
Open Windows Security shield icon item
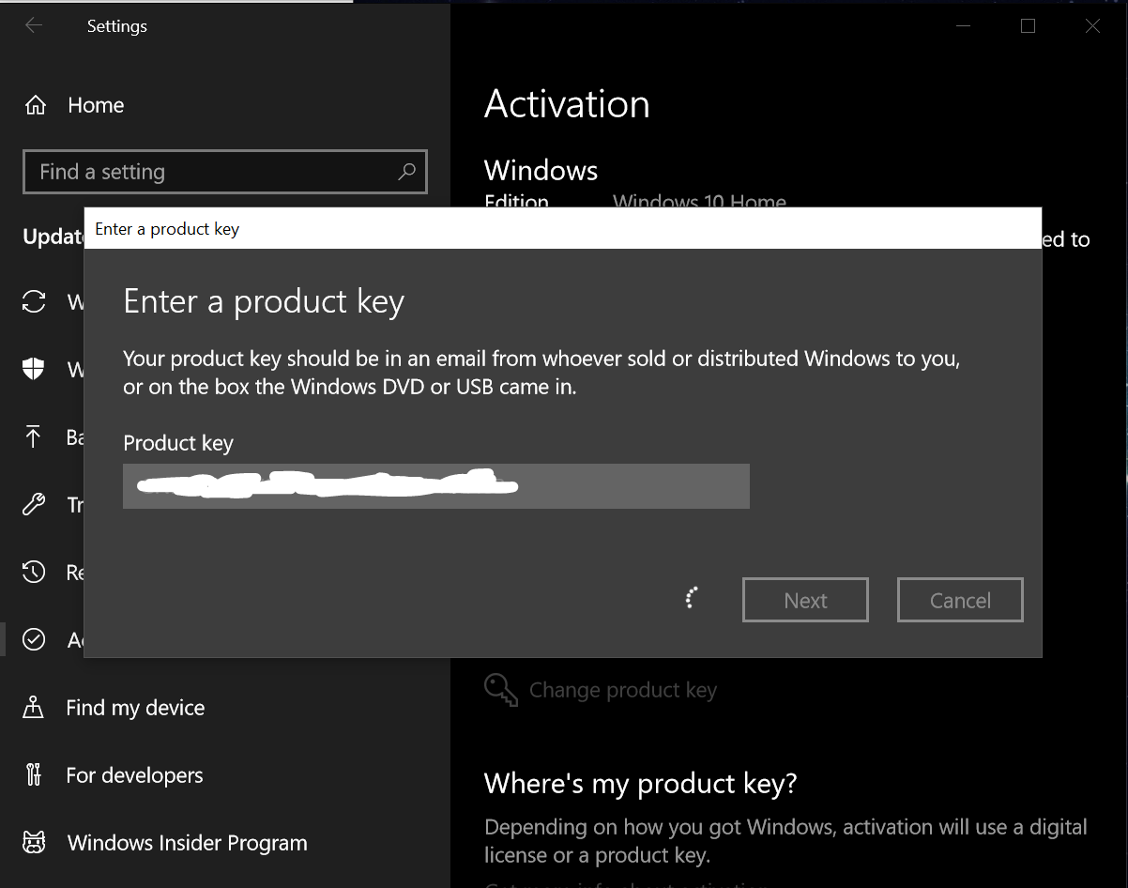click(34, 369)
